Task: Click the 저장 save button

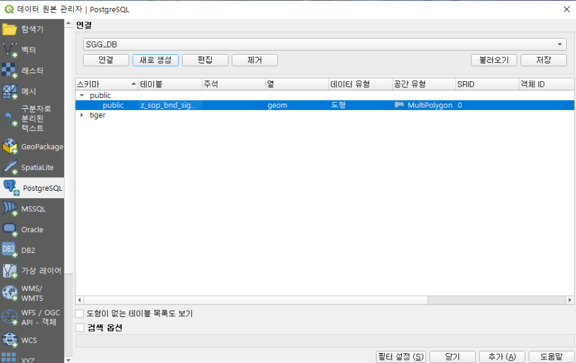Action: (543, 60)
